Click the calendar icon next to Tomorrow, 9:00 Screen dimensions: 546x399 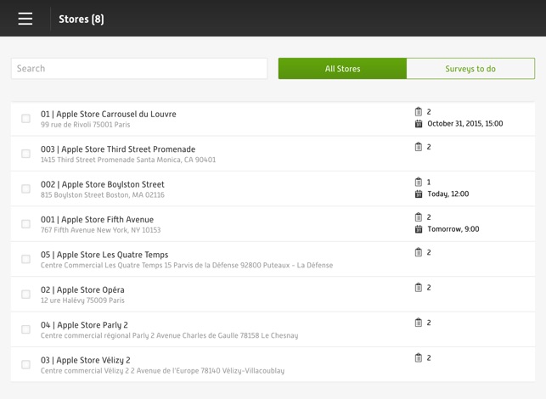click(x=419, y=229)
